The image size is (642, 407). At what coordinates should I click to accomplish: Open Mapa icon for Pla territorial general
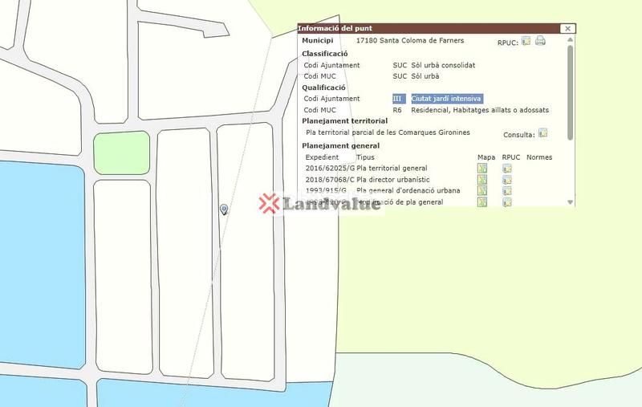482,169
